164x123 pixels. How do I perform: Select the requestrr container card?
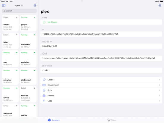tap(10, 110)
